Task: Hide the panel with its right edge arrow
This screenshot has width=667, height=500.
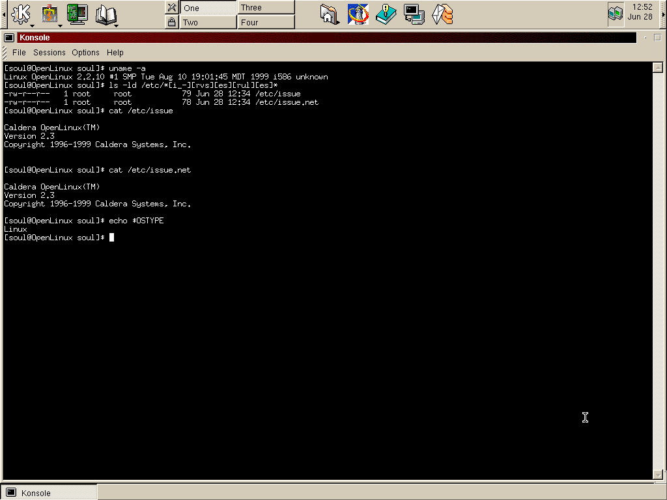Action: pyautogui.click(x=663, y=14)
